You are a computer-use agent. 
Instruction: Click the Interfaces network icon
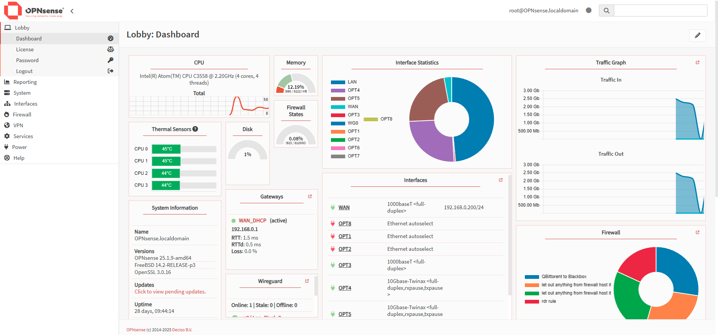pyautogui.click(x=7, y=104)
